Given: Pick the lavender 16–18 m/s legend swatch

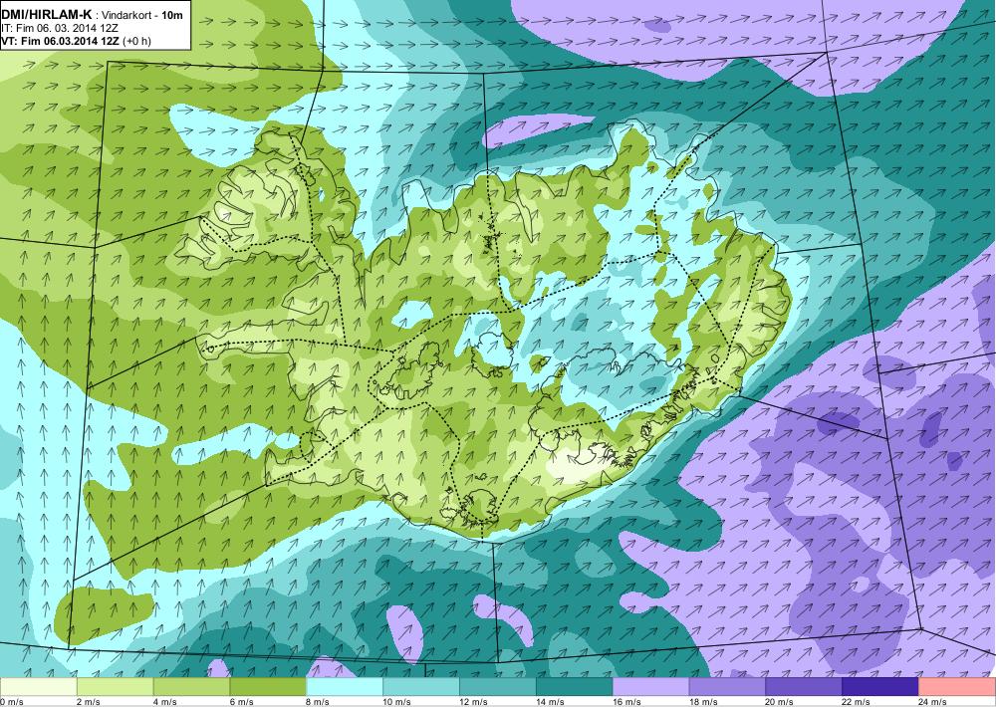Looking at the screenshot, I should point(651,687).
